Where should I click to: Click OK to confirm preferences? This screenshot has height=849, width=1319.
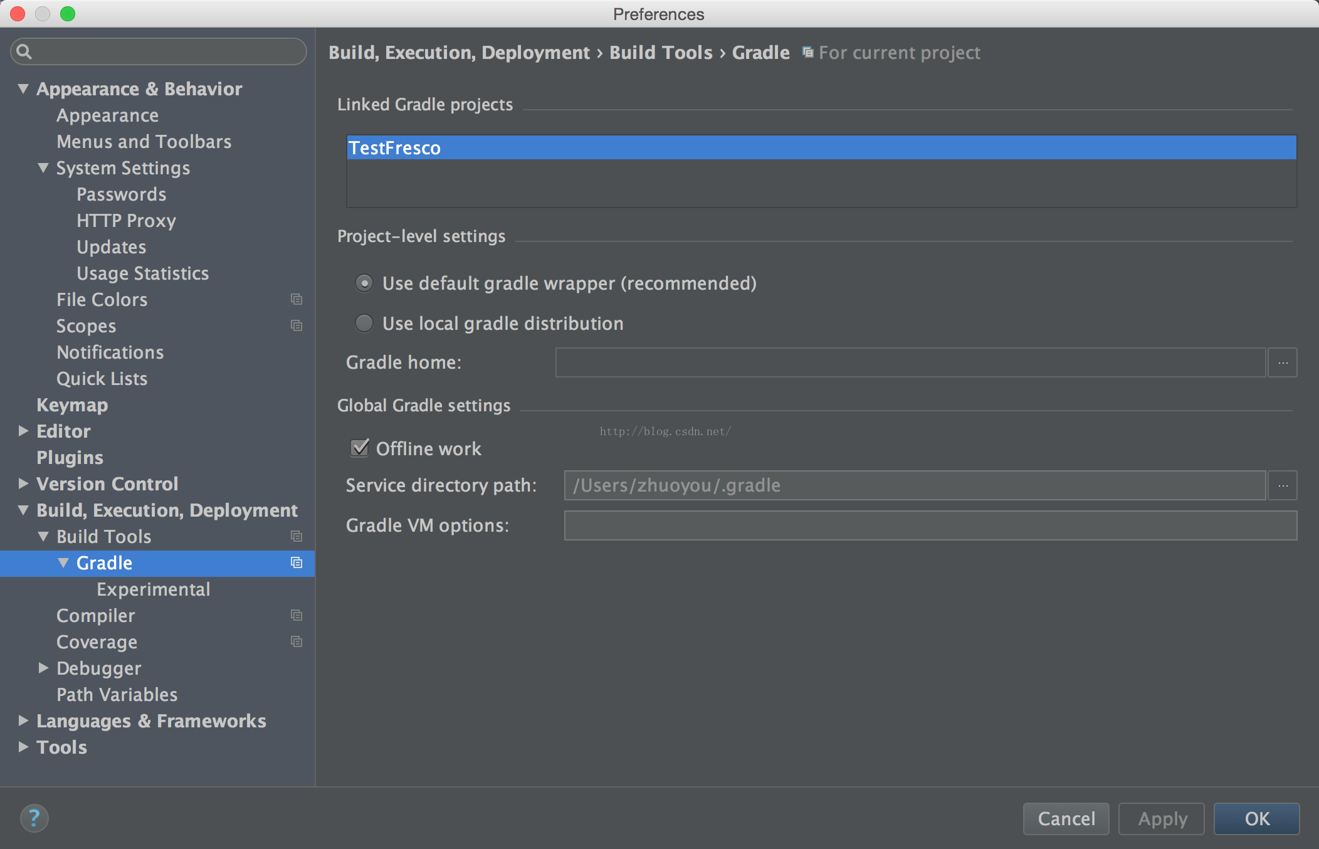[x=1257, y=819]
